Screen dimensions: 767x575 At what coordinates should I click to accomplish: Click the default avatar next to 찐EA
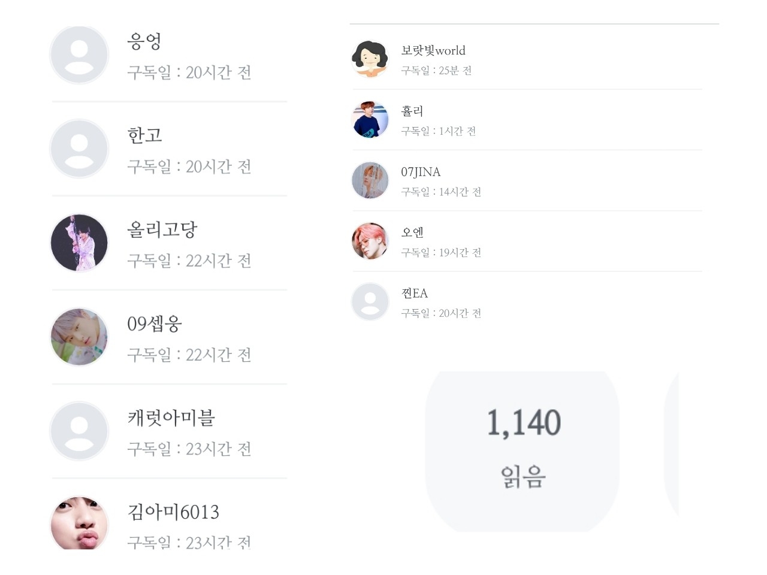tap(370, 301)
